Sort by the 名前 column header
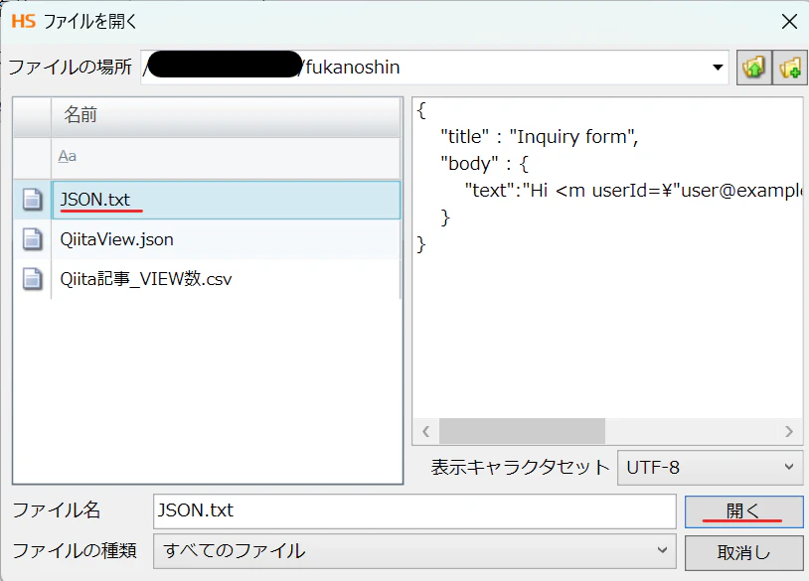The height and width of the screenshot is (581, 809). (226, 116)
